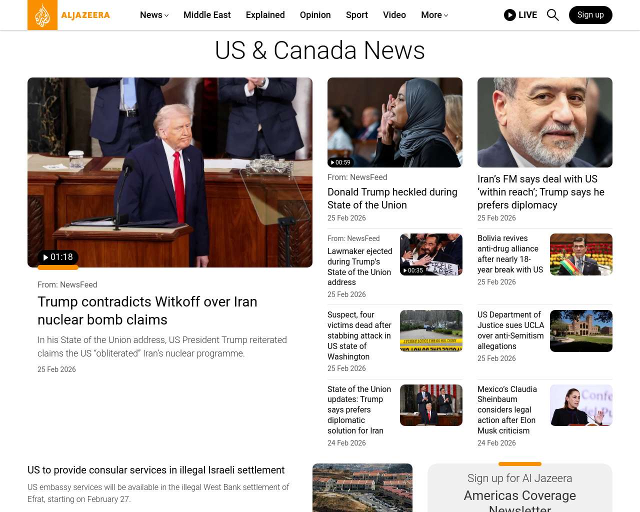Open the Israeli settlement consular article
The width and height of the screenshot is (640, 512).
pyautogui.click(x=156, y=470)
